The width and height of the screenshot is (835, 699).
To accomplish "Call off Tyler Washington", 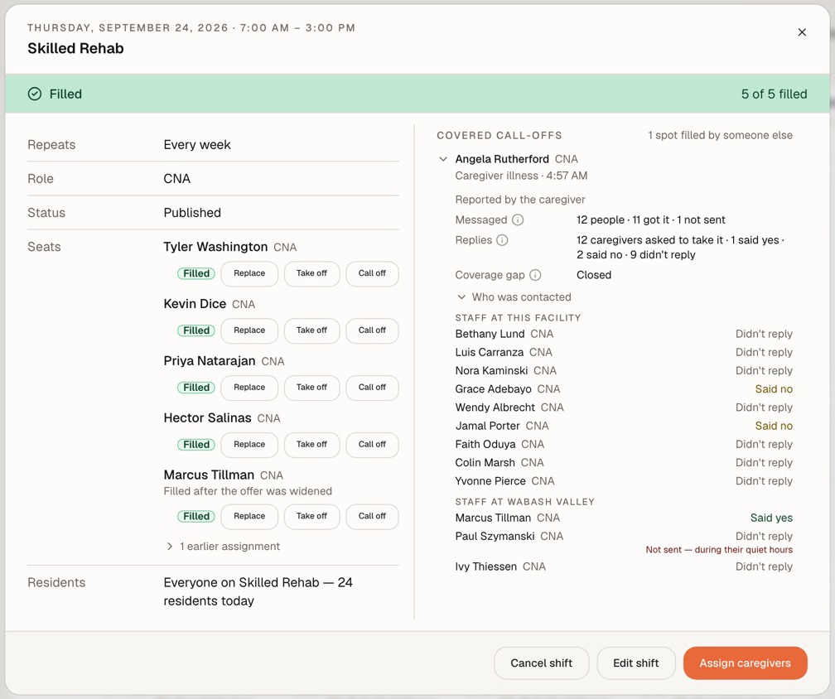I will pos(372,273).
